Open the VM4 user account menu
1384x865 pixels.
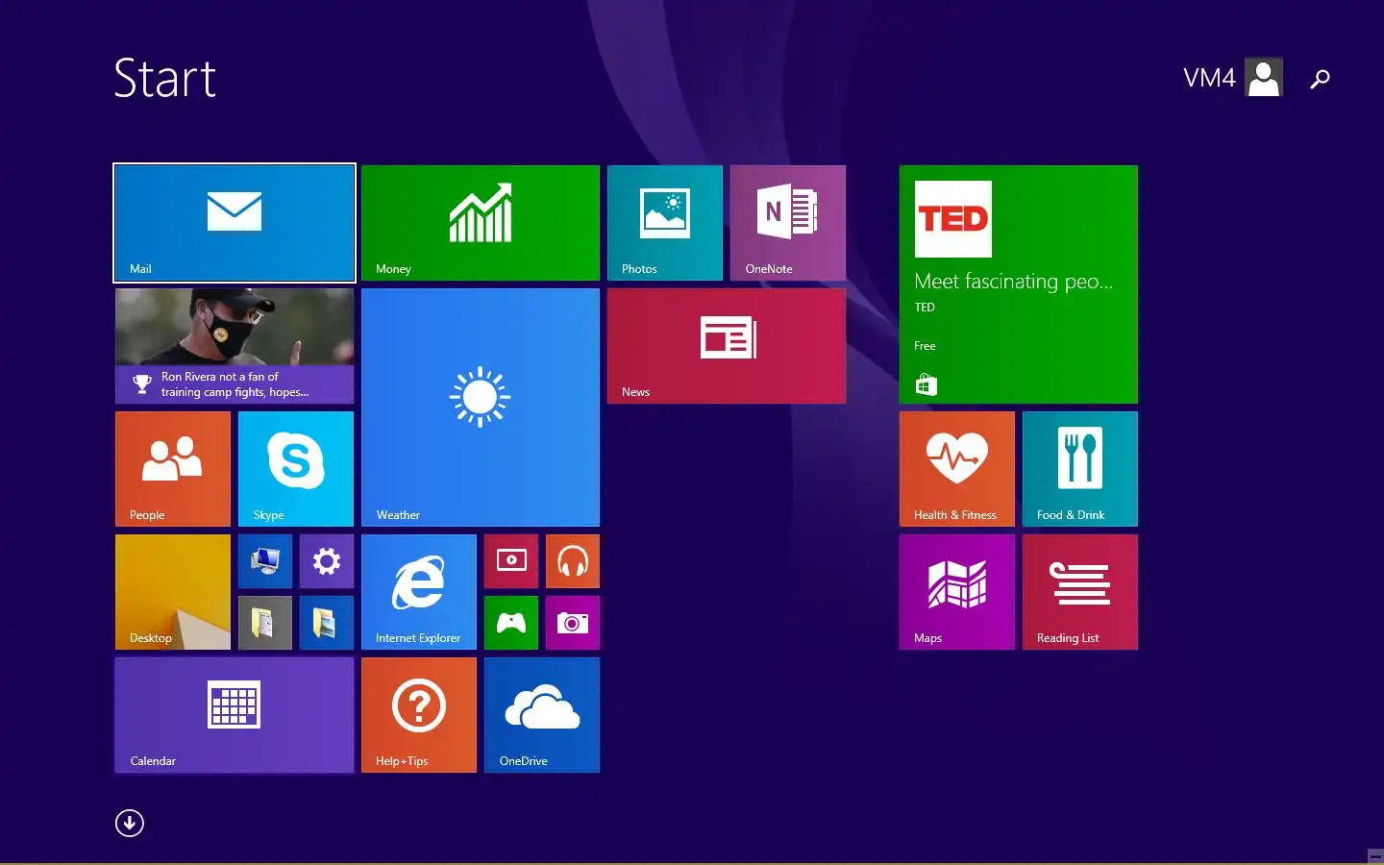1232,78
